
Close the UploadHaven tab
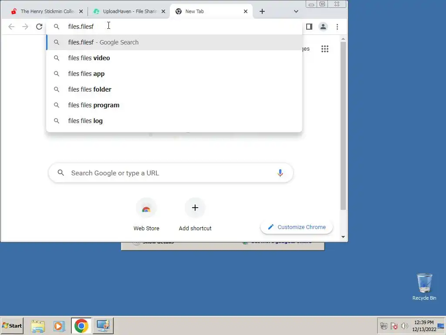[x=163, y=11]
